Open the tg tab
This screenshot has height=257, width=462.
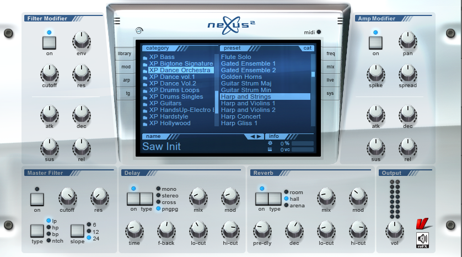[127, 93]
